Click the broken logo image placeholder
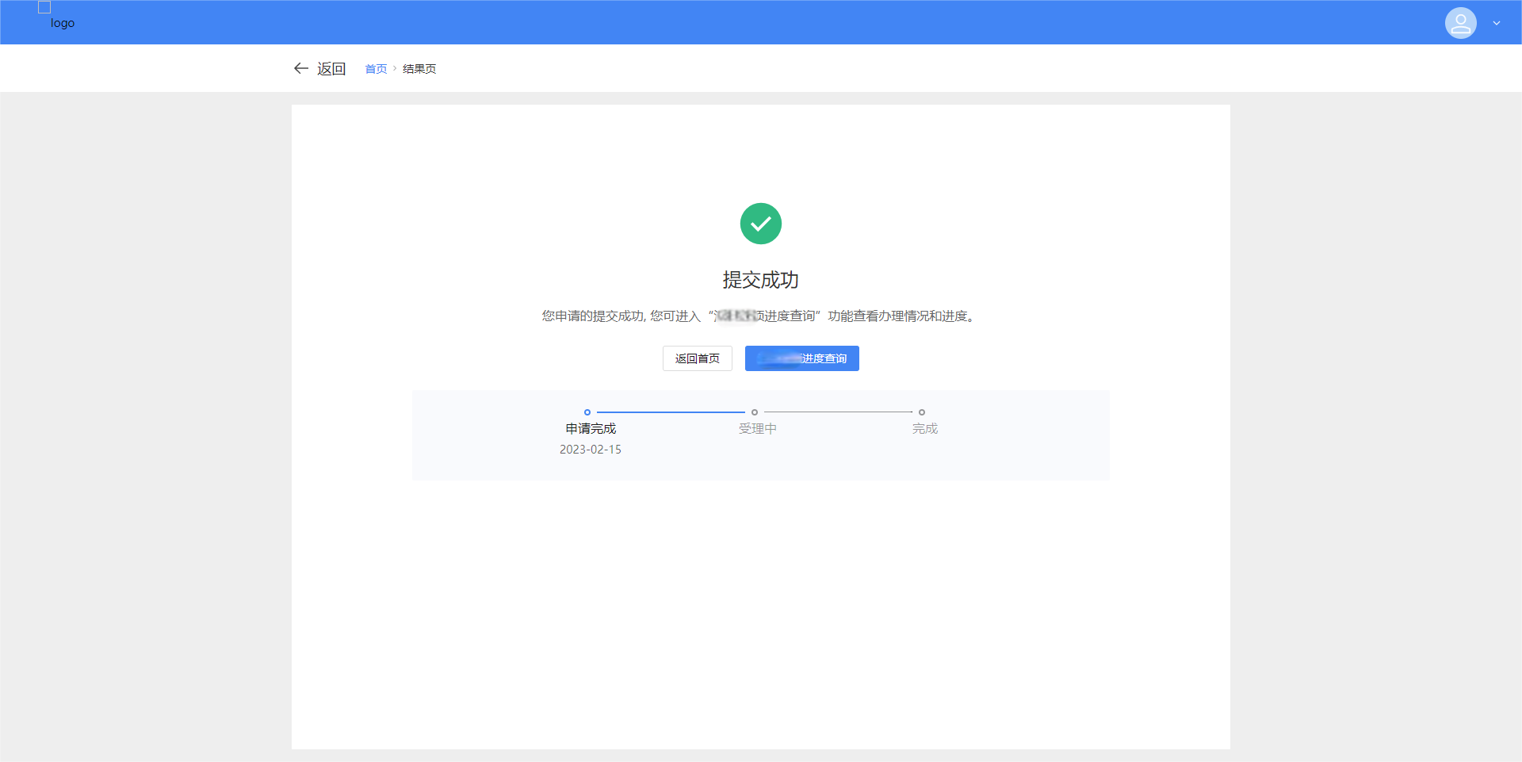 (x=44, y=7)
